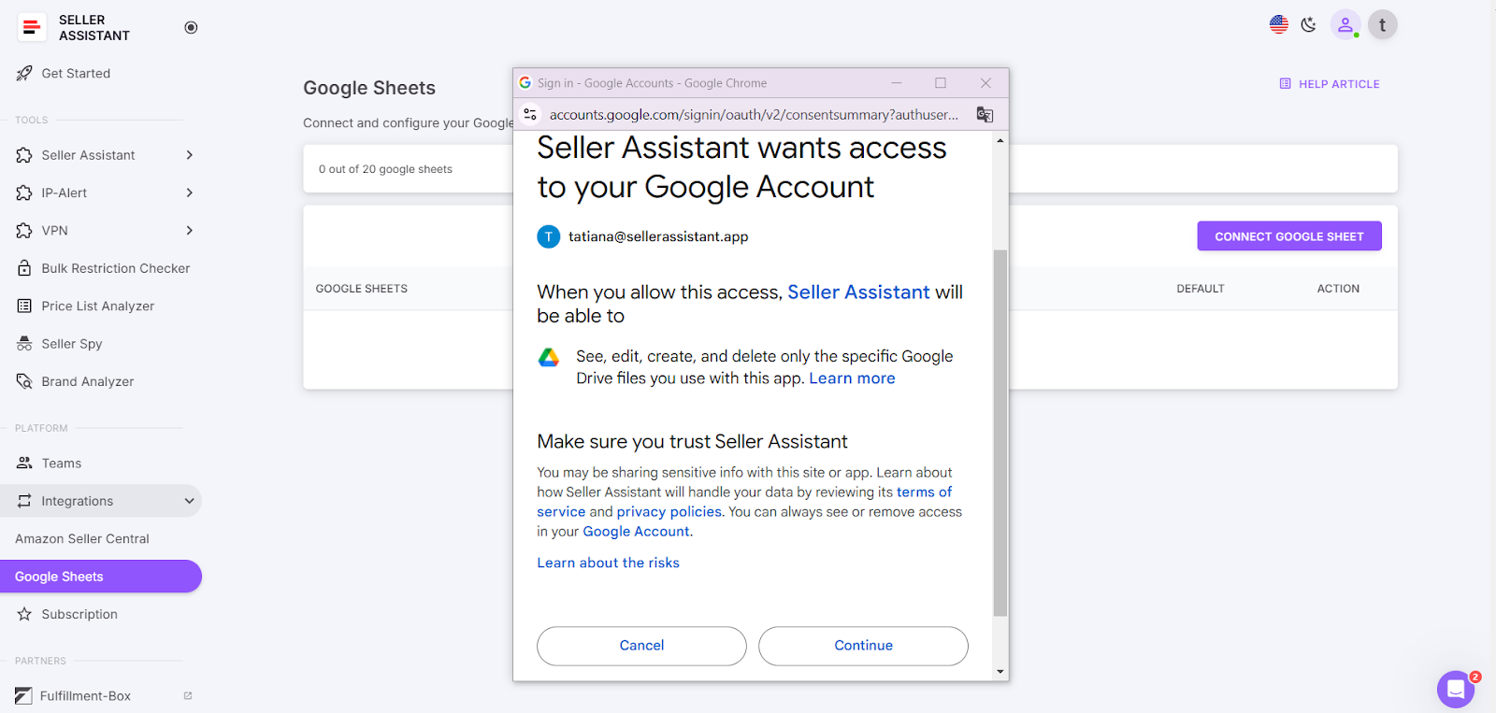
Task: Open the support chat bubble
Action: coord(1455,689)
